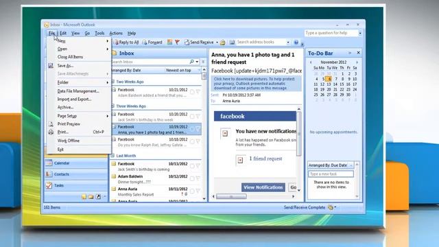Click the Send/Receive toolbar button
439x247 pixels.
click(199, 43)
